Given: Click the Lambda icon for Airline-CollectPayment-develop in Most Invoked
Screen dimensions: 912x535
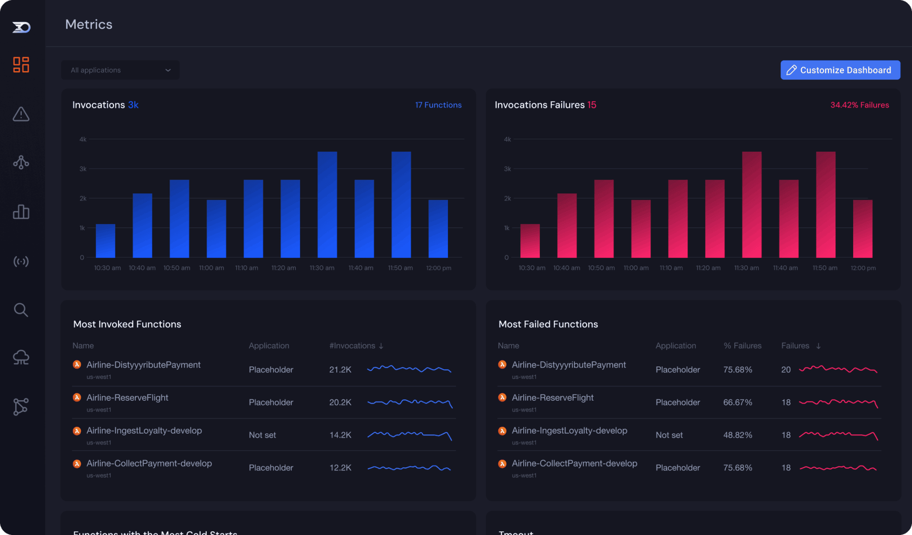Looking at the screenshot, I should (77, 463).
